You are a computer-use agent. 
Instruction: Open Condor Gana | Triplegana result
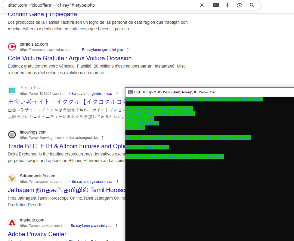coord(42,14)
